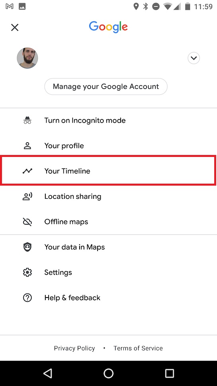Open Location sharing
Viewport: 217px width, 386px height.
108,196
